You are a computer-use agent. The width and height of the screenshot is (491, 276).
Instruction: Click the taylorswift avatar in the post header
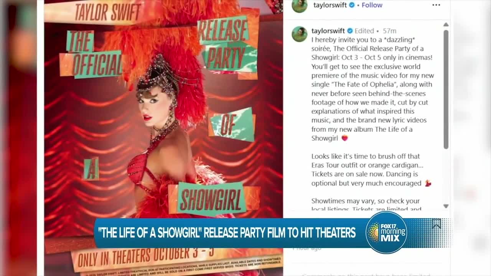(x=300, y=5)
